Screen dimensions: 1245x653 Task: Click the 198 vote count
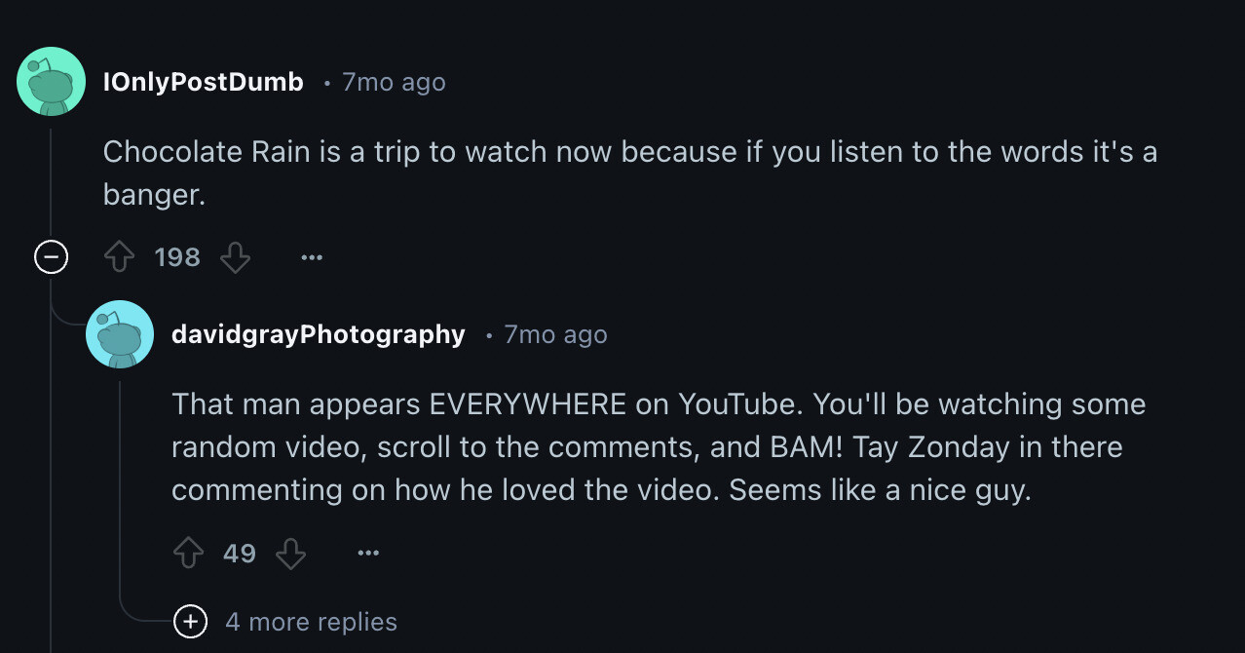pyautogui.click(x=177, y=258)
